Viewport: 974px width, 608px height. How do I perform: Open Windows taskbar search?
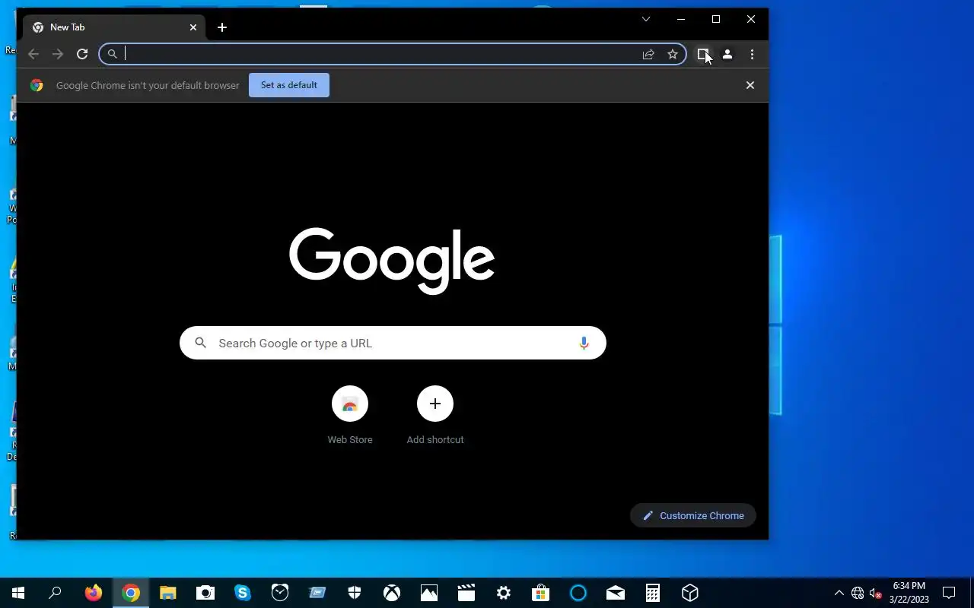tap(55, 593)
